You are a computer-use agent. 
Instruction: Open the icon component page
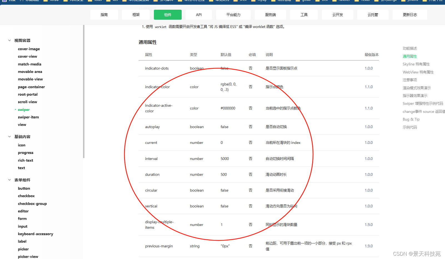(x=22, y=145)
